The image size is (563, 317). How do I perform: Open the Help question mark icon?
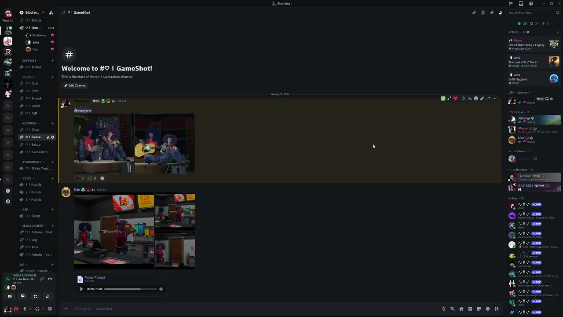click(531, 4)
